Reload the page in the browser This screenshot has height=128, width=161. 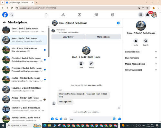coord(12,8)
